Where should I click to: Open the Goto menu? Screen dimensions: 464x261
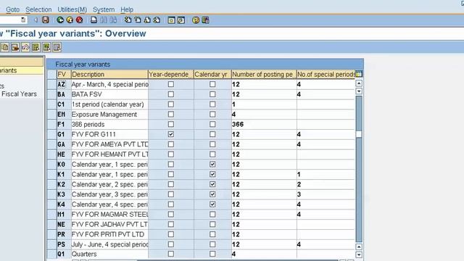pos(13,9)
